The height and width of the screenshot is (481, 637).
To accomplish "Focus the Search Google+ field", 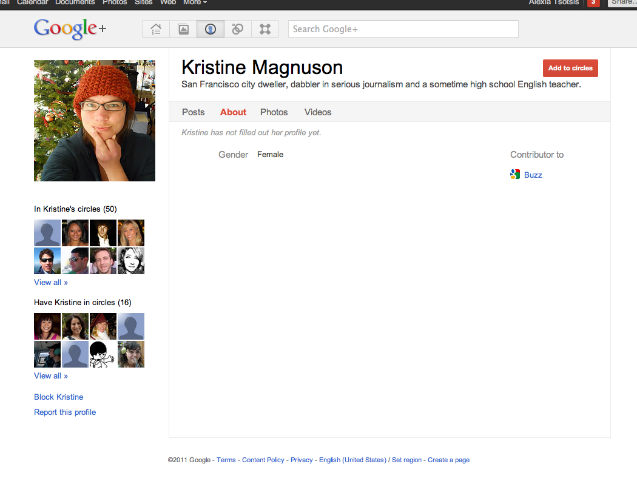I will point(403,29).
